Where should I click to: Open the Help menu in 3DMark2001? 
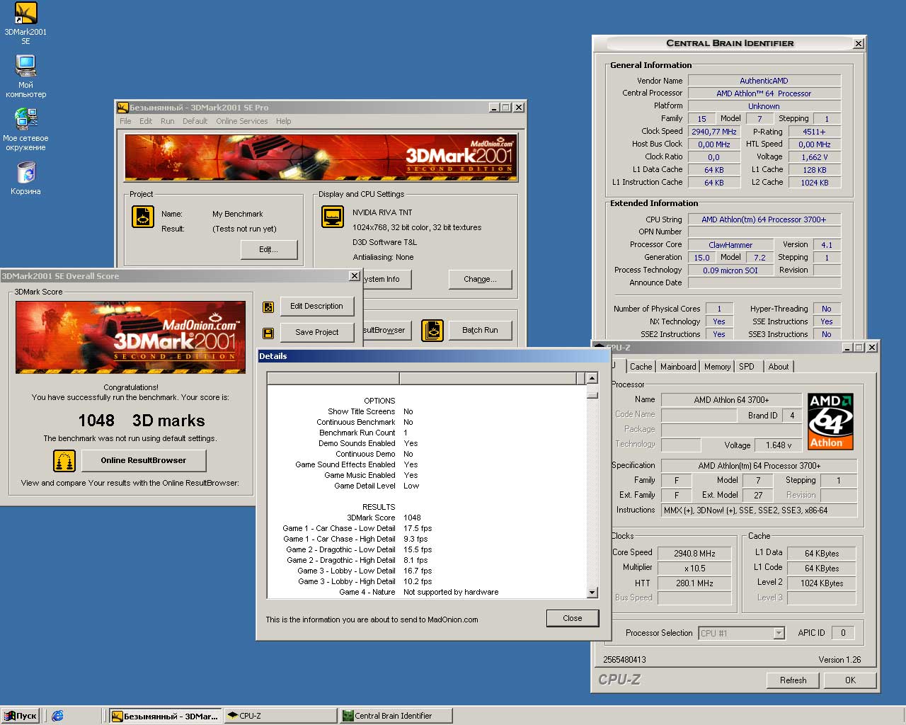point(283,121)
